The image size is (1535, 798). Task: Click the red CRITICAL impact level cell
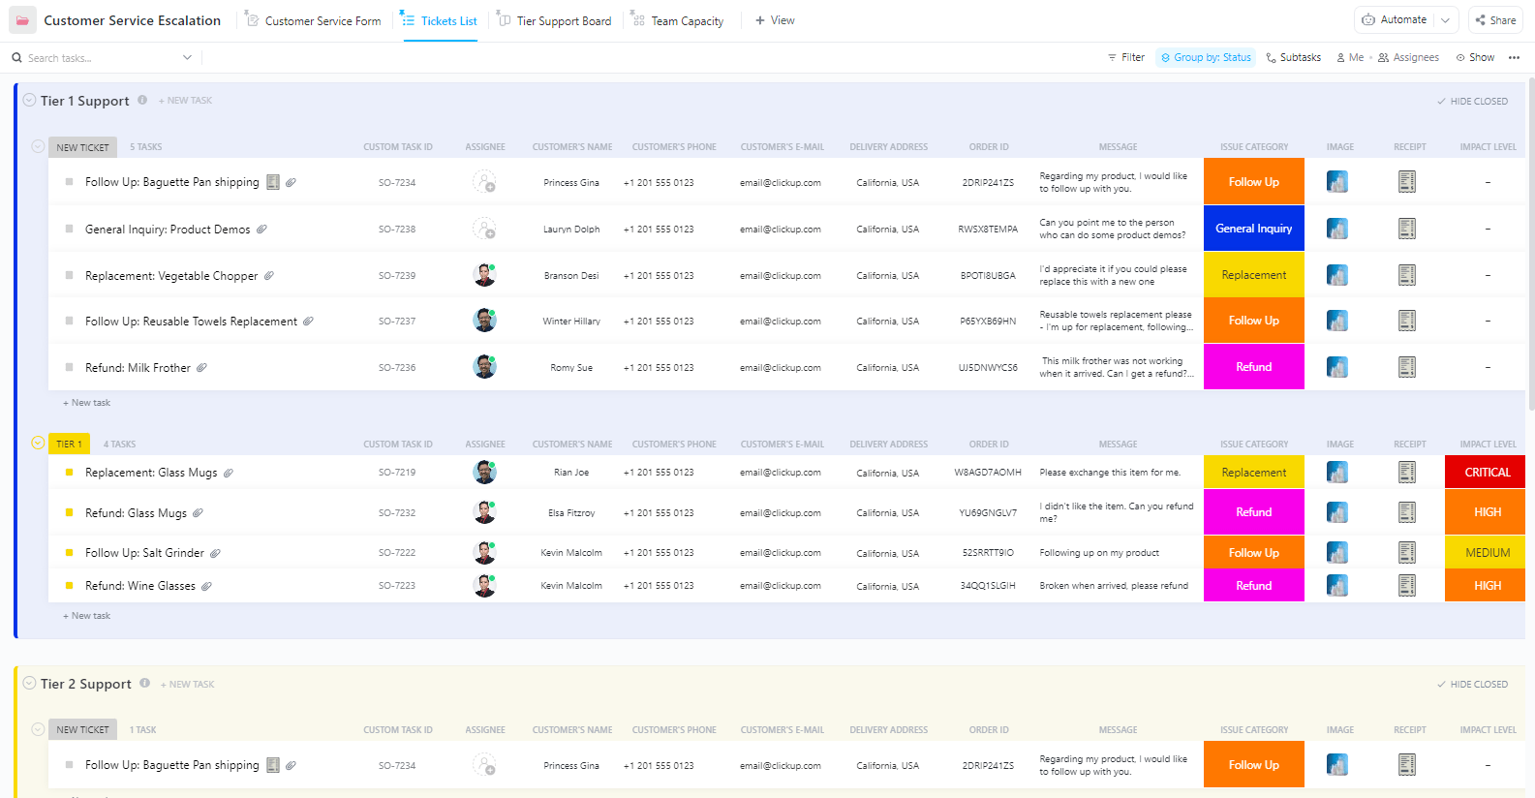point(1487,473)
